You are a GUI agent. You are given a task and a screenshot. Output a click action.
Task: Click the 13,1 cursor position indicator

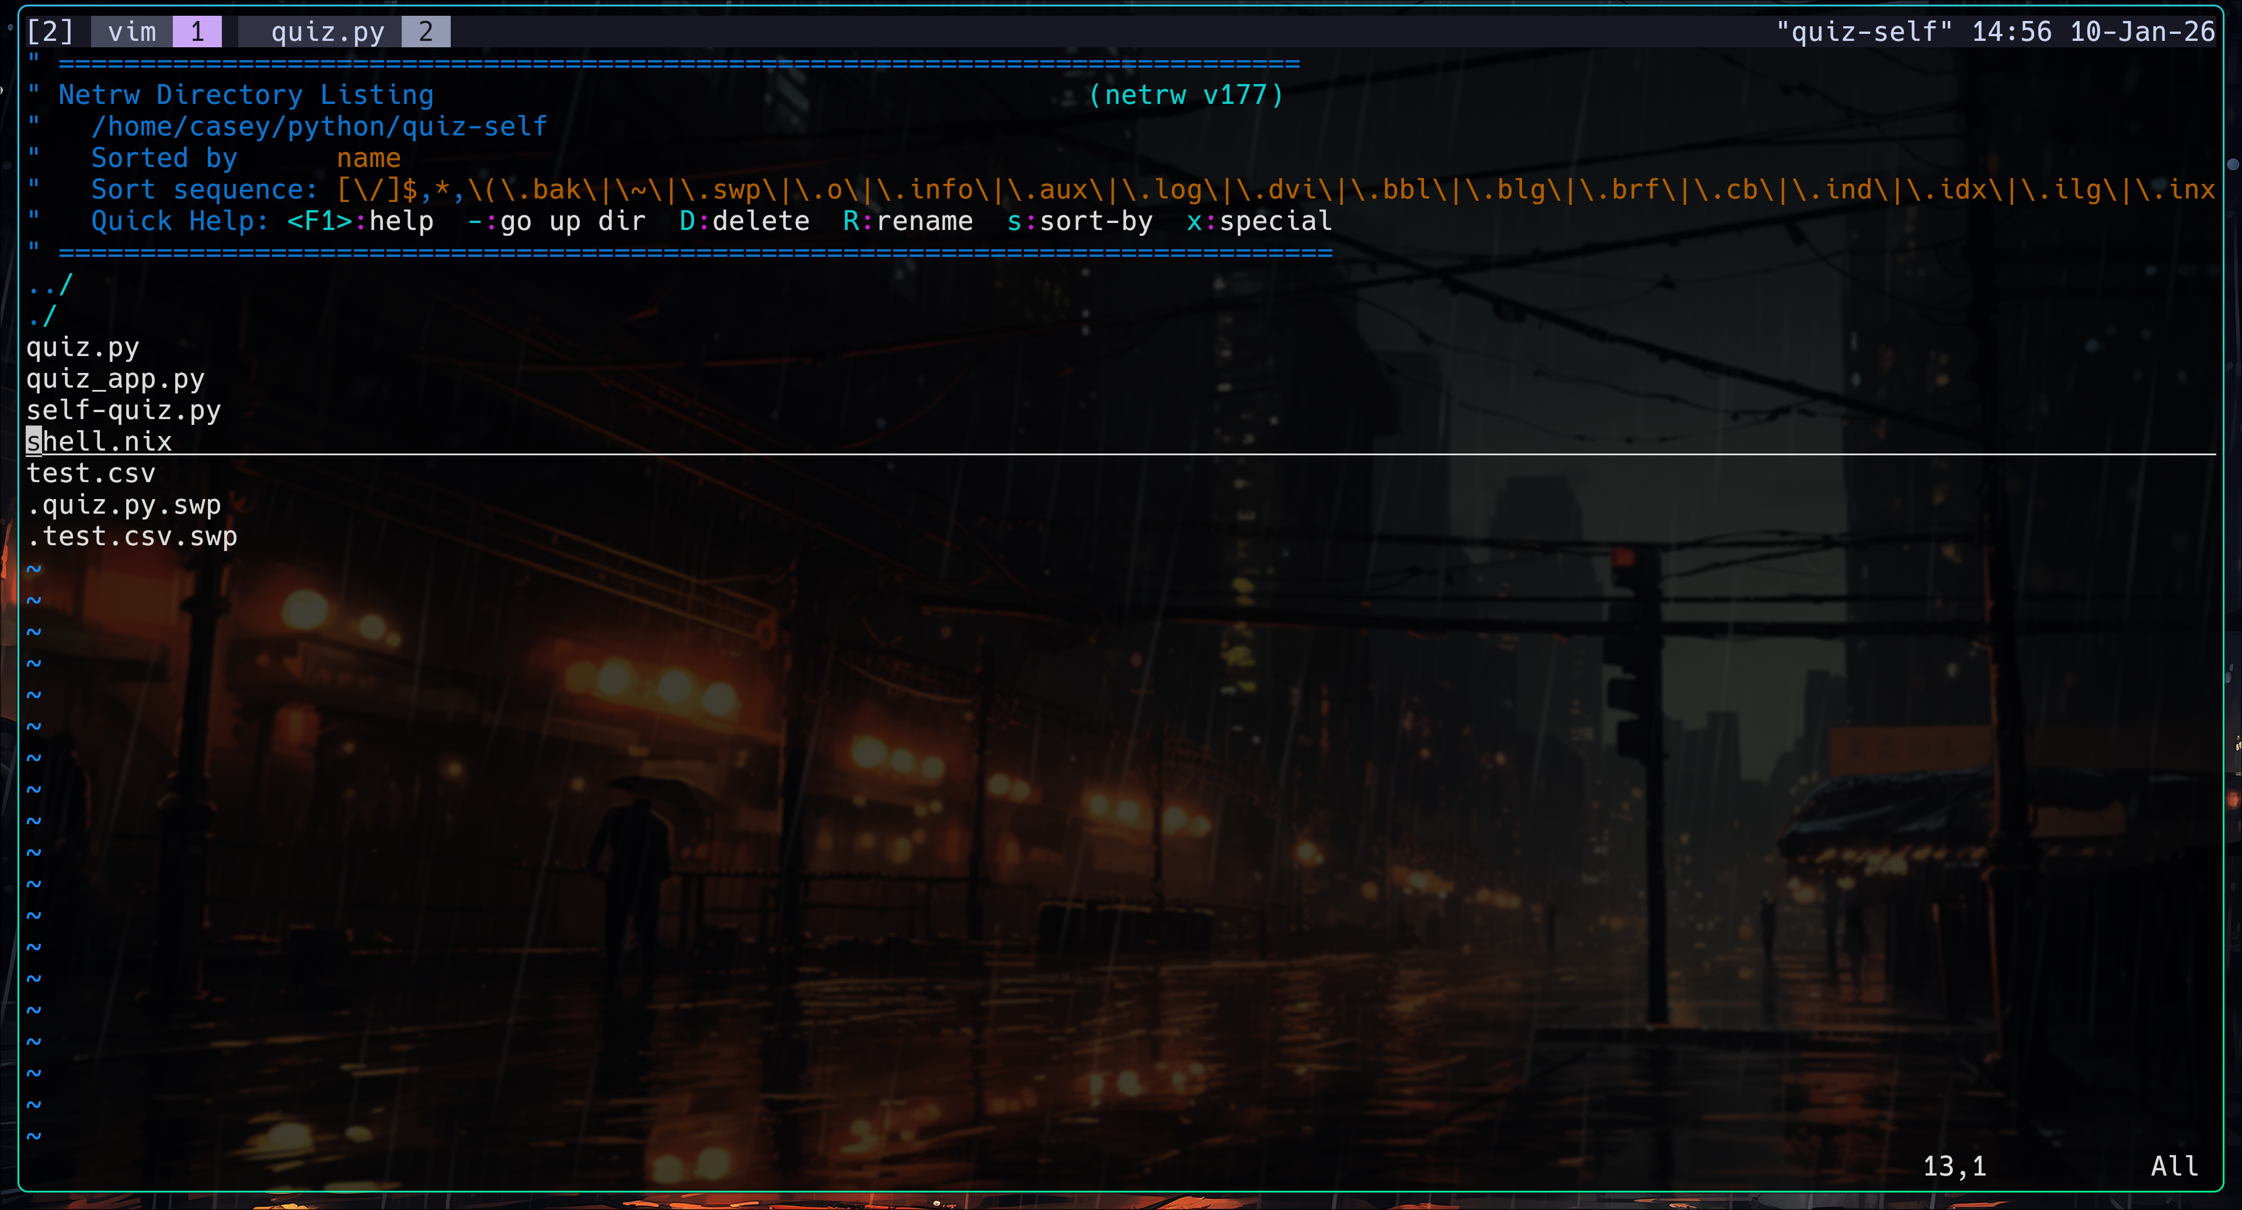[x=1955, y=1166]
